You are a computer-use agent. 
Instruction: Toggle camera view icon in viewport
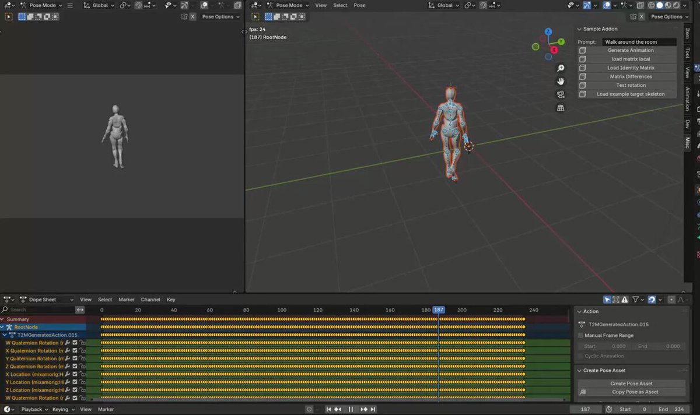point(561,94)
